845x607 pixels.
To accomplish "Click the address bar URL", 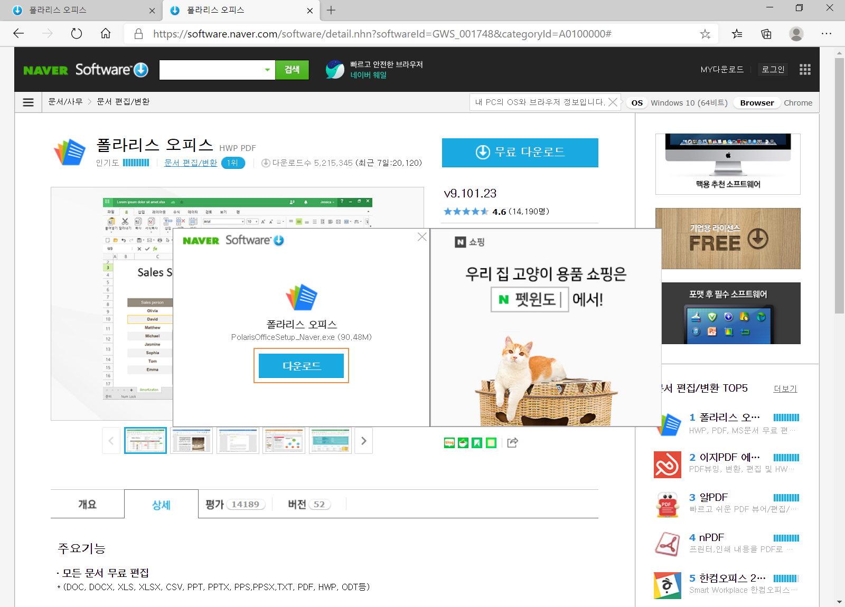I will [382, 34].
